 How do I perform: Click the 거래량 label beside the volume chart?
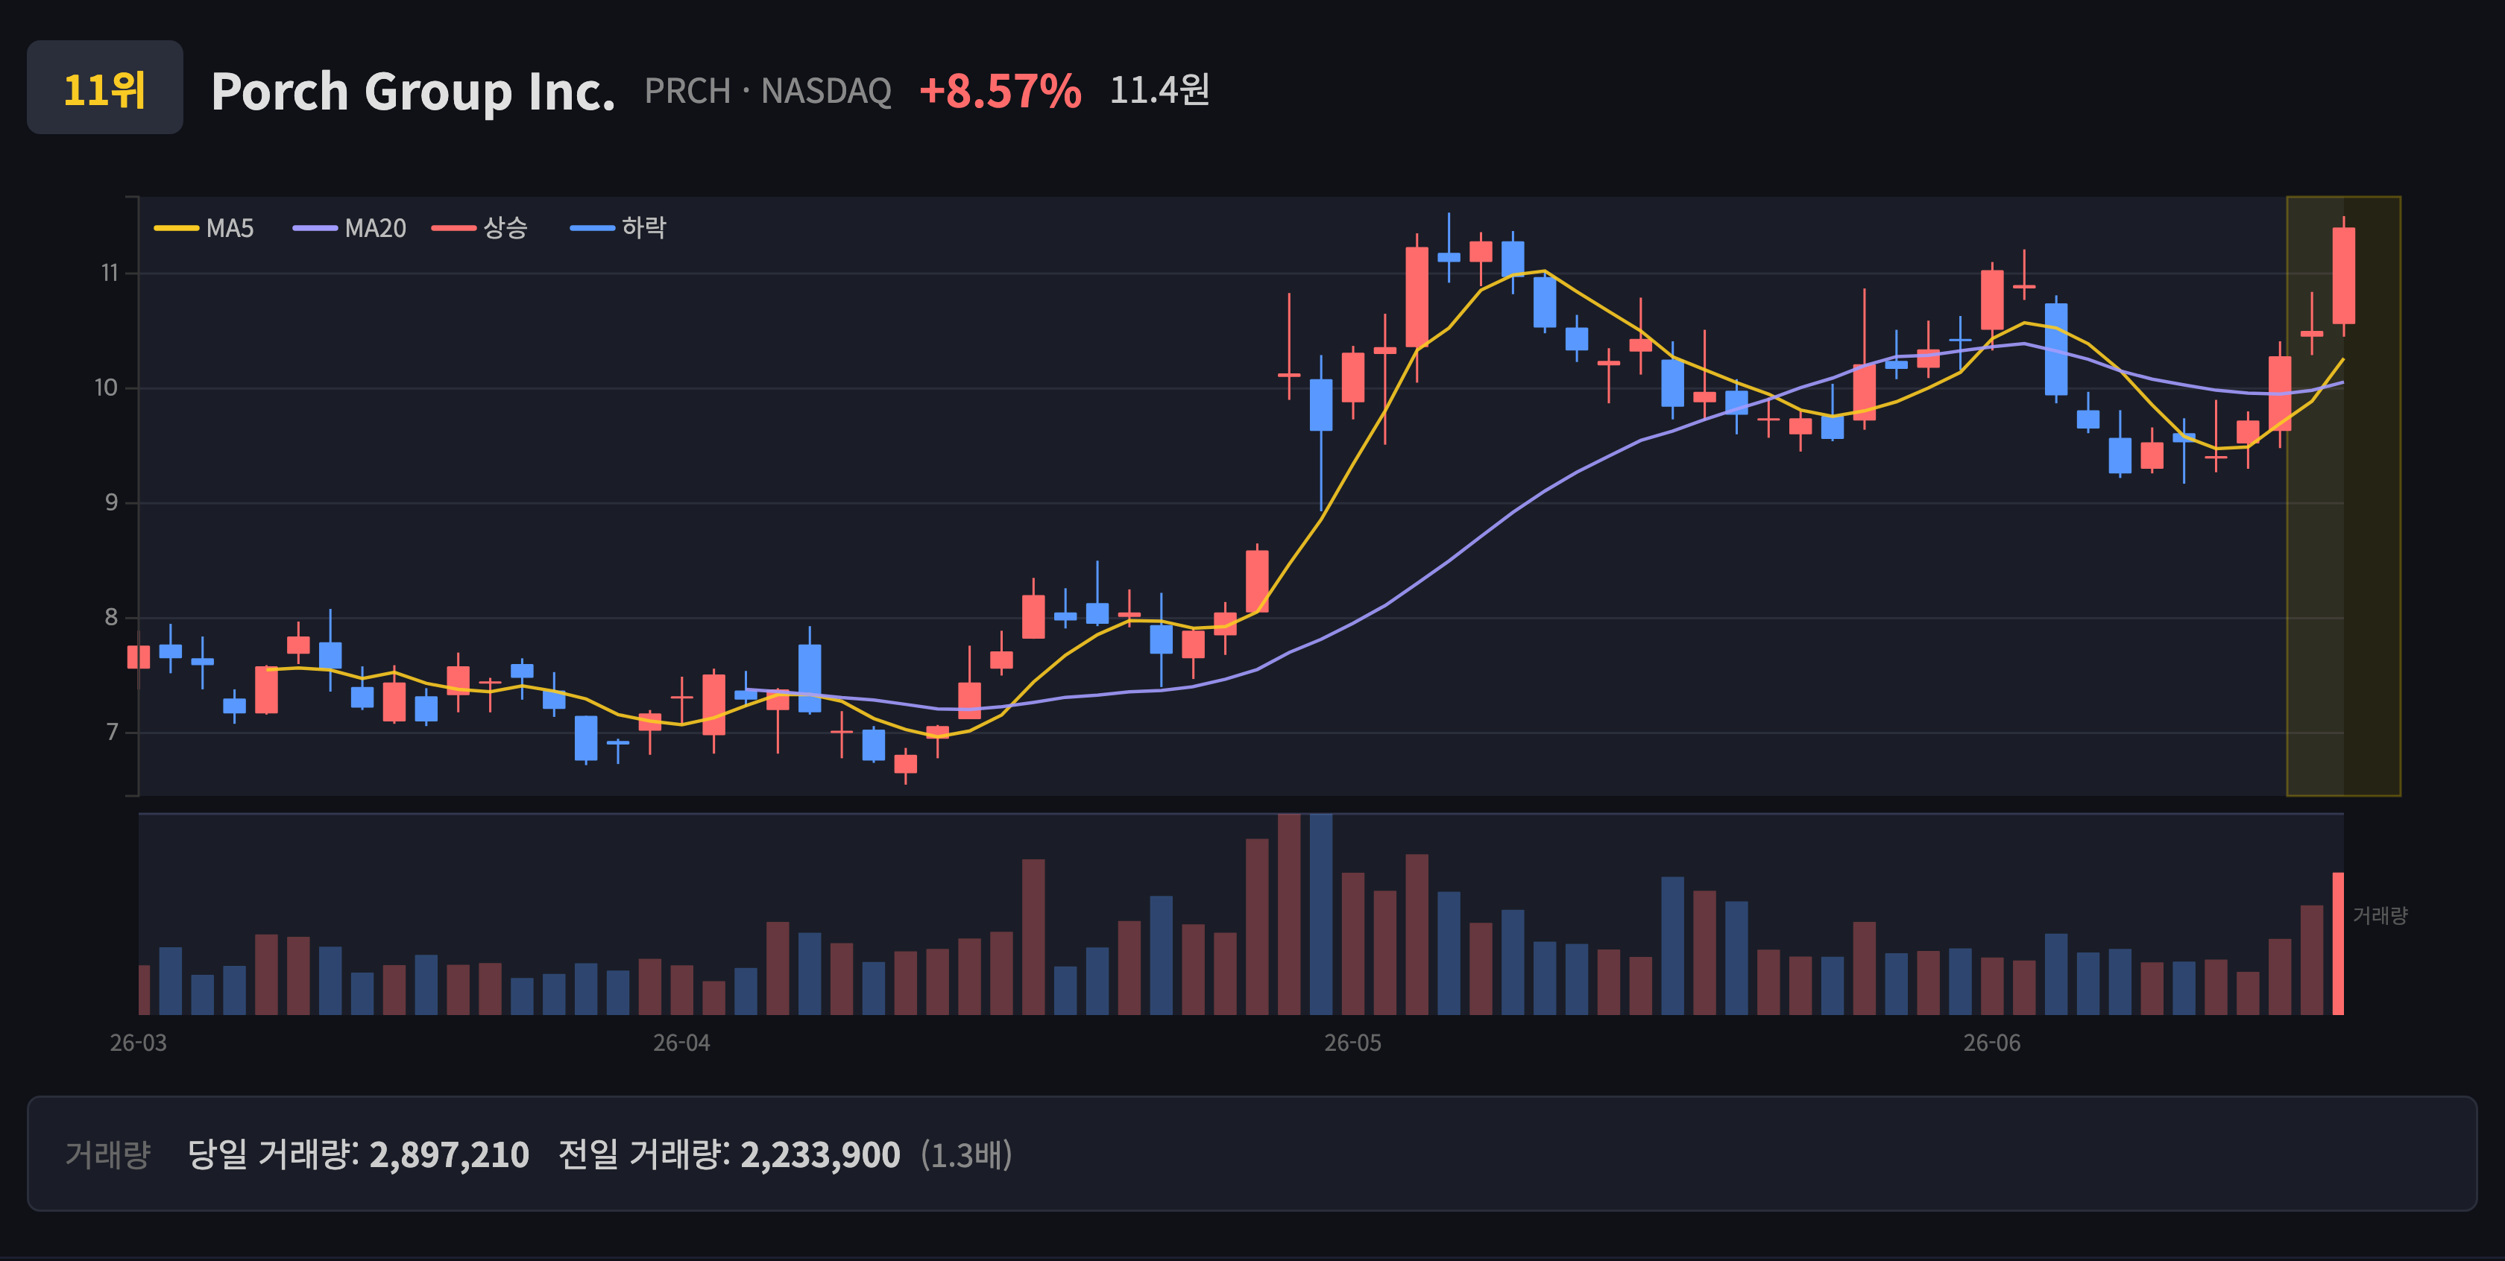tap(2380, 915)
